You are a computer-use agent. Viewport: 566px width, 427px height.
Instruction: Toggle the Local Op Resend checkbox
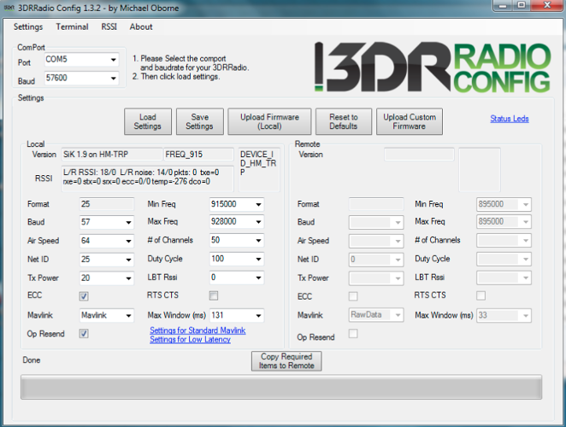(84, 334)
